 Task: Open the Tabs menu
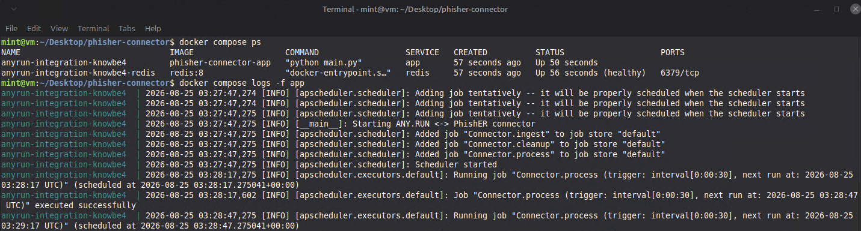[x=126, y=28]
